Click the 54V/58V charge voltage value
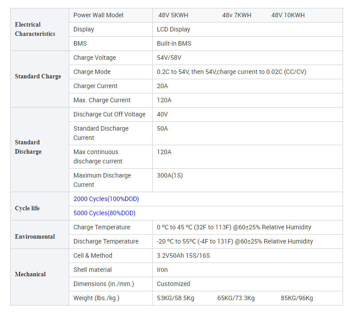The image size is (355, 317). pyautogui.click(x=169, y=58)
